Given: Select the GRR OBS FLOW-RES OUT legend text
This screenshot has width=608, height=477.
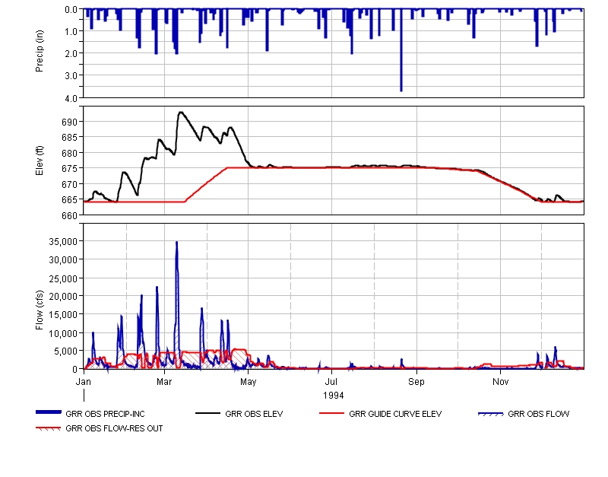Looking at the screenshot, I should (114, 428).
